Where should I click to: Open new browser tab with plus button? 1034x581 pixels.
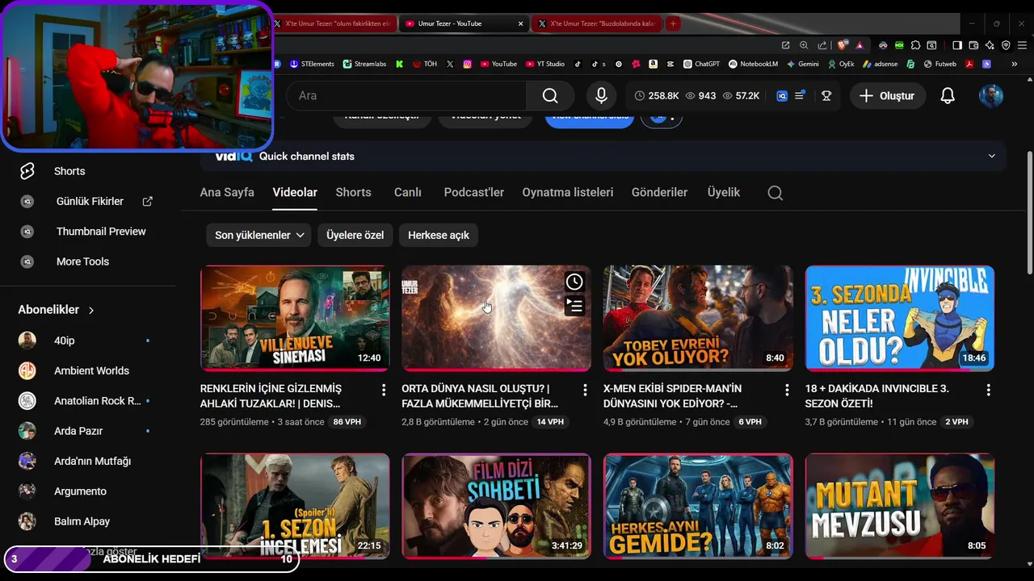(x=673, y=23)
